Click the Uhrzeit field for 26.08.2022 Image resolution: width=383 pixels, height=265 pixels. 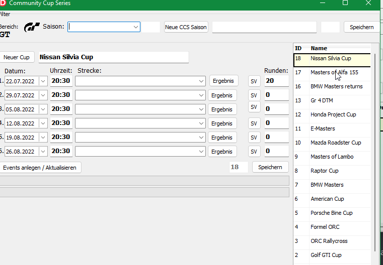(61, 151)
